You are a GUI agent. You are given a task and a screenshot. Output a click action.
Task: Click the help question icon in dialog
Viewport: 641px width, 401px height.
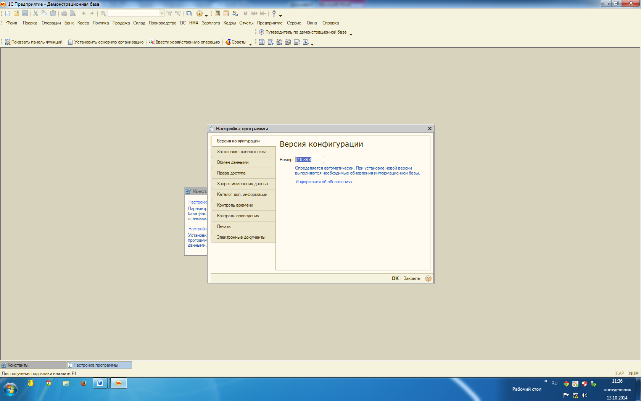(x=428, y=278)
